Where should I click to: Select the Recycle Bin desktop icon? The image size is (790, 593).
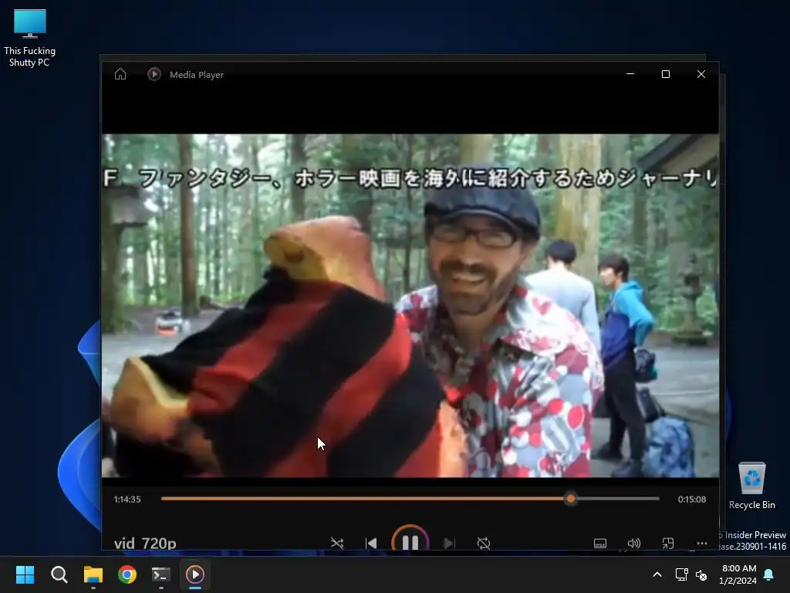click(751, 485)
